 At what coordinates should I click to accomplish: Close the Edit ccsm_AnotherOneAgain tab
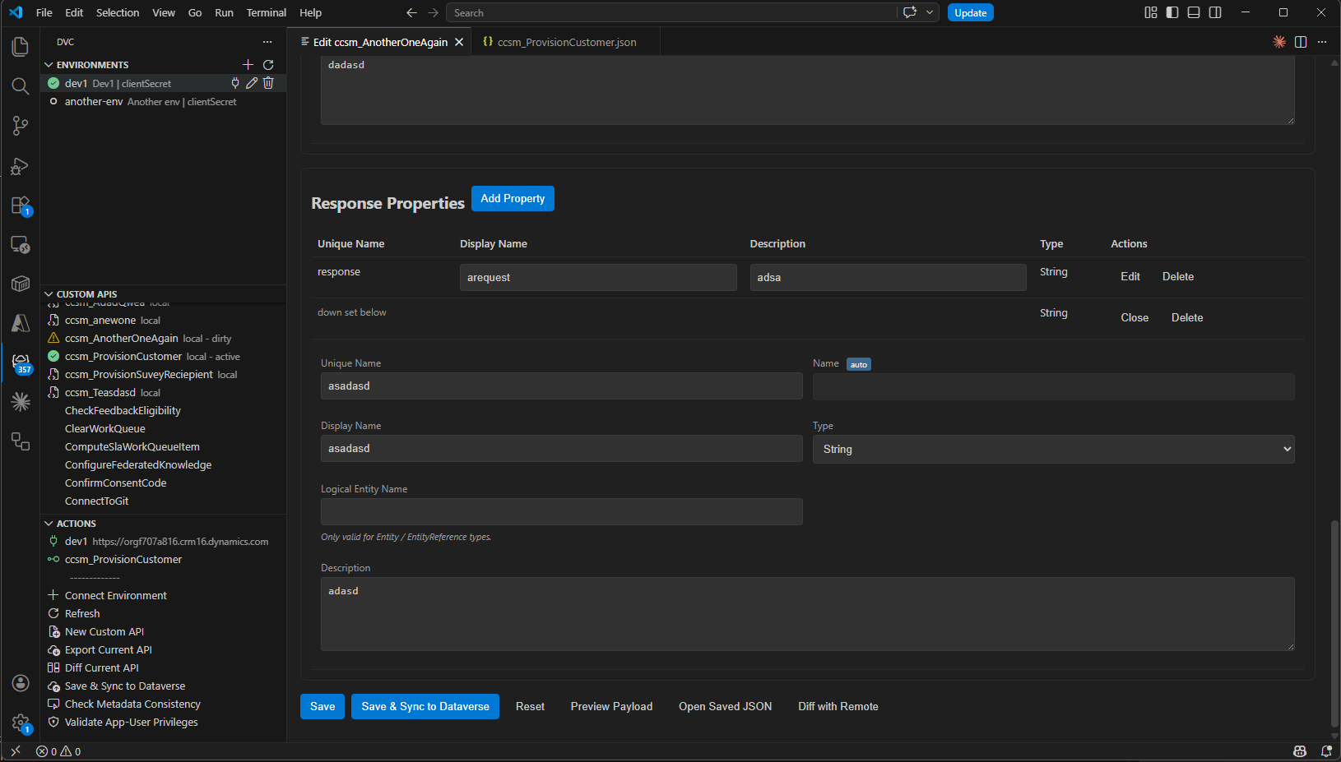tap(459, 42)
